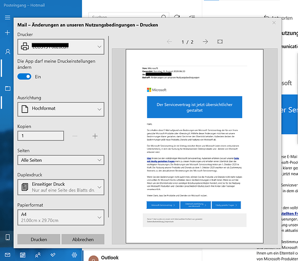Open the A4 Papierformat dropdown
The width and height of the screenshot is (298, 261).
coord(61,217)
